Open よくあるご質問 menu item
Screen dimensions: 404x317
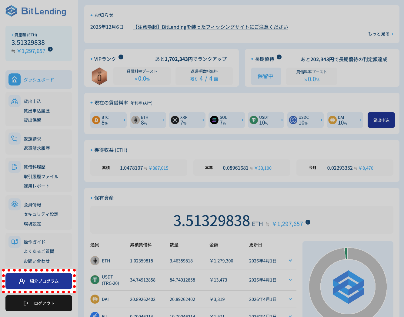coord(39,252)
